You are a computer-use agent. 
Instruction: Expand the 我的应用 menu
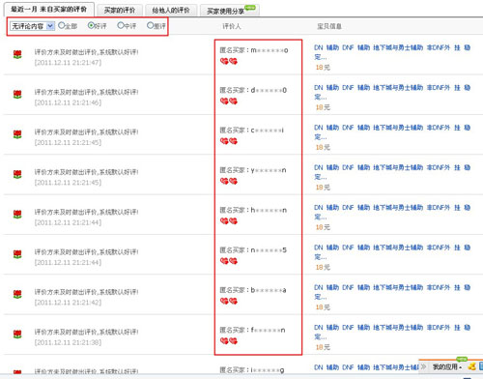(x=447, y=366)
